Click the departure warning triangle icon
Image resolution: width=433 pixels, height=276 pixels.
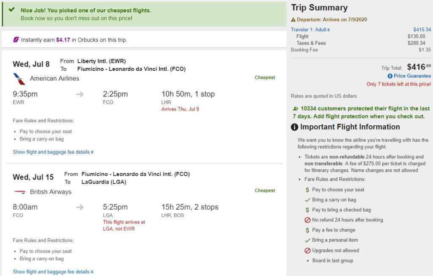click(x=293, y=20)
